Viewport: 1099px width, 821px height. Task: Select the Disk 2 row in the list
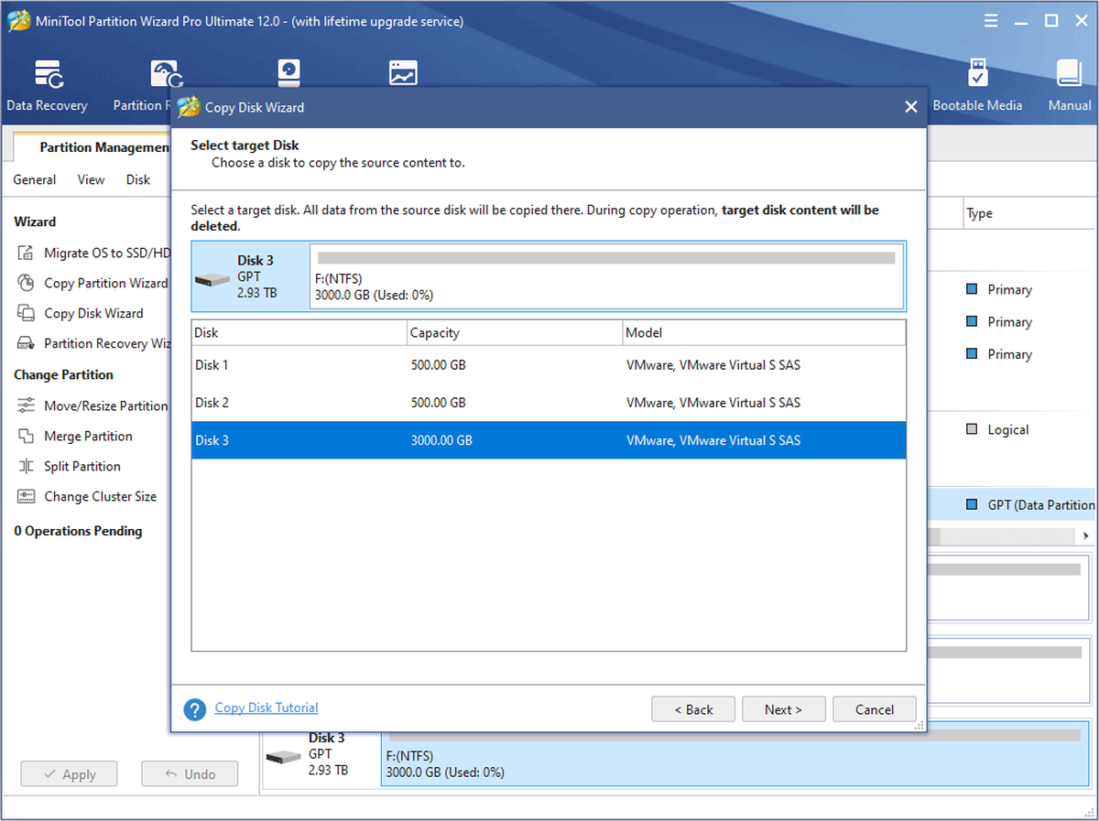pos(549,403)
